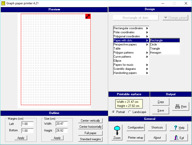Click the Copy output button
192x145 pixels.
161,102
